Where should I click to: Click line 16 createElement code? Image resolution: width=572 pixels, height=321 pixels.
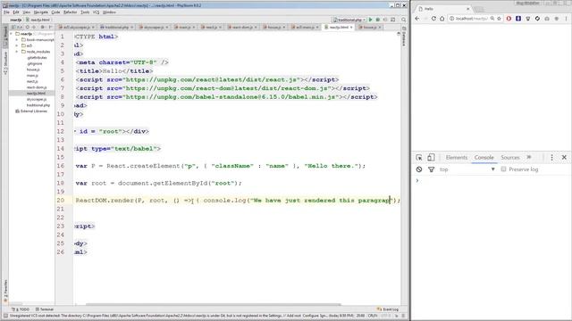[x=221, y=166]
